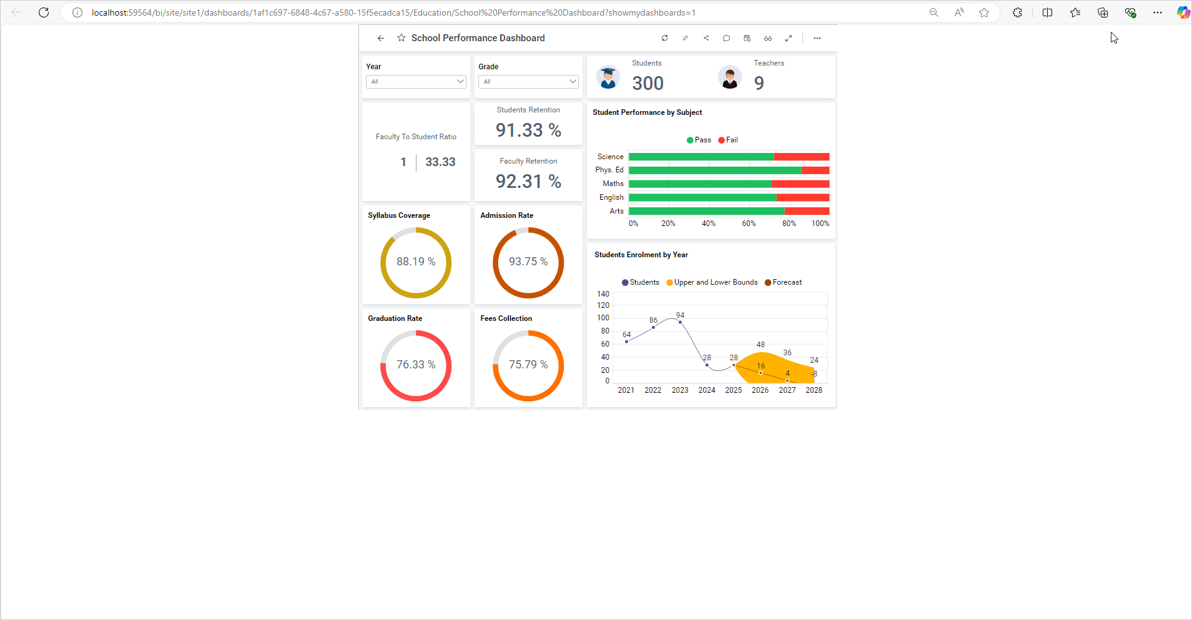
Task: Toggle the Fail legend in performance chart
Action: point(728,140)
